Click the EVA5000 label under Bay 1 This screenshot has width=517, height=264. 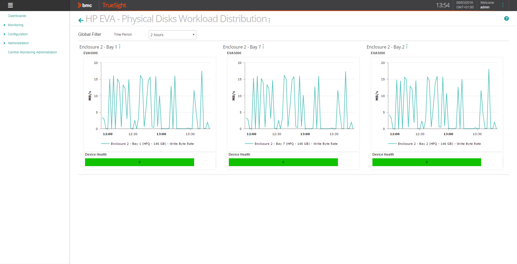(90, 53)
